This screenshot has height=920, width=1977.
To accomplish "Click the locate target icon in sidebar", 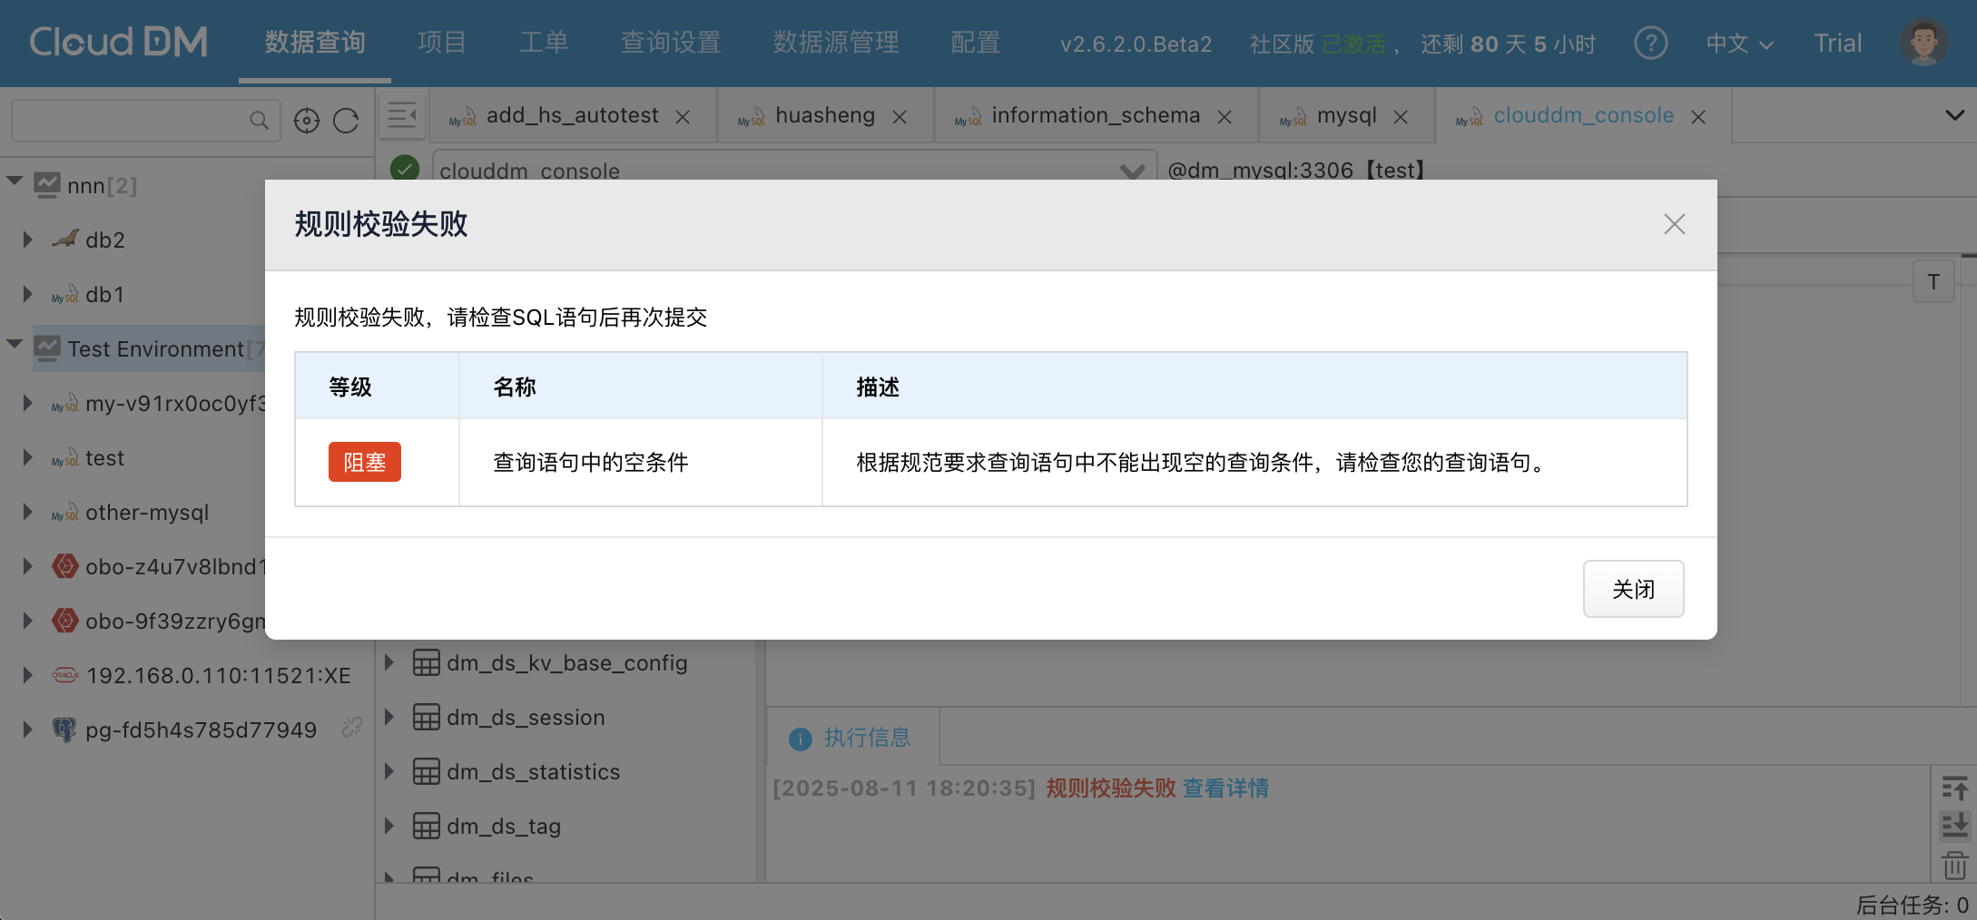I will click(307, 121).
